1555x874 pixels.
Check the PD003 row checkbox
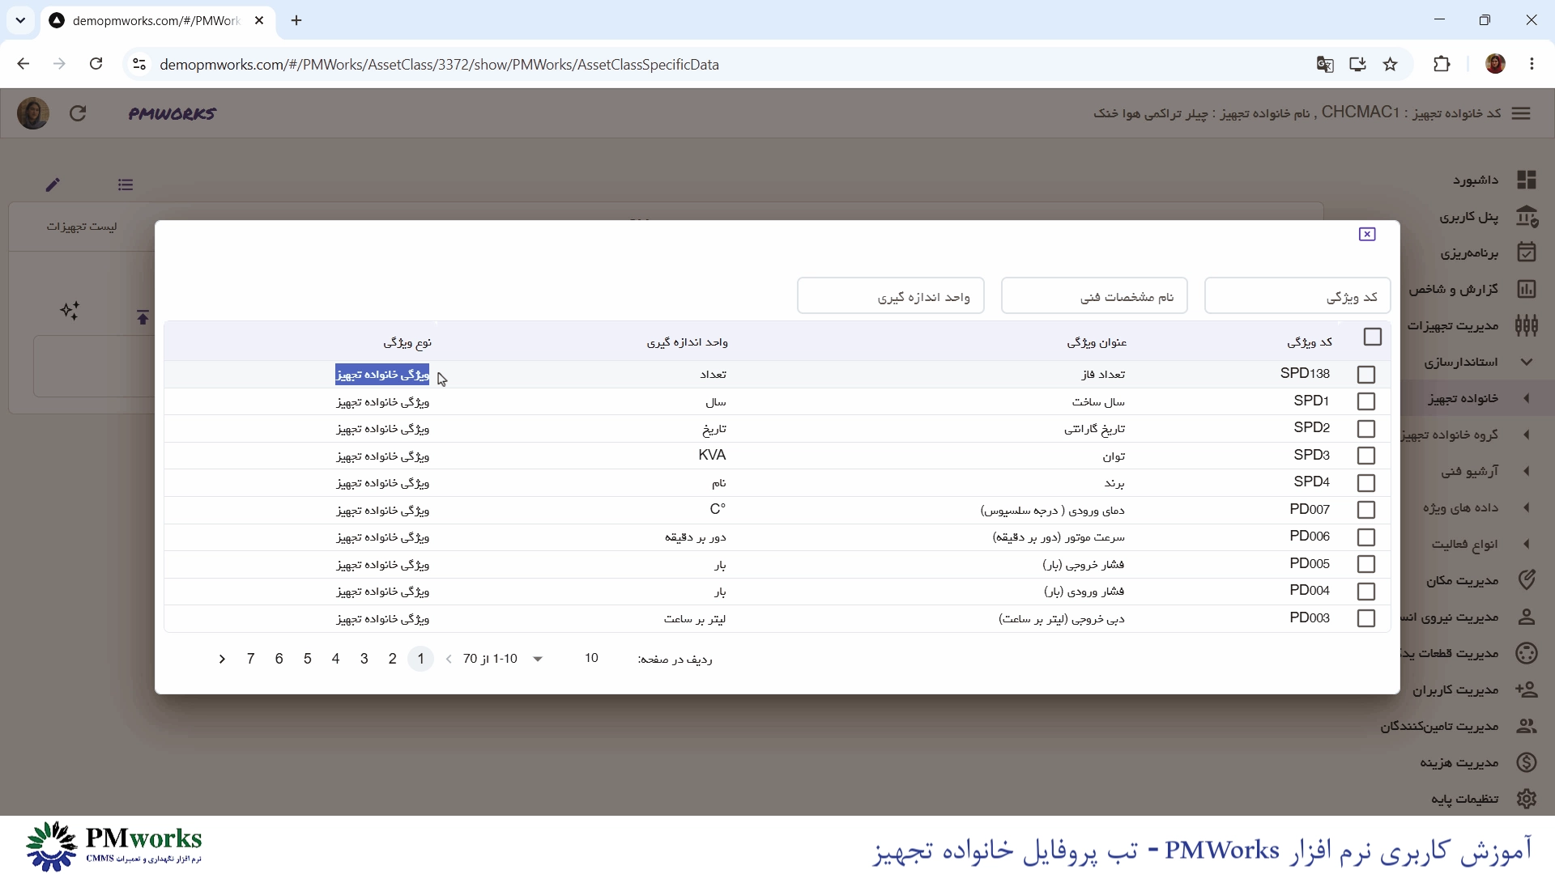tap(1365, 618)
